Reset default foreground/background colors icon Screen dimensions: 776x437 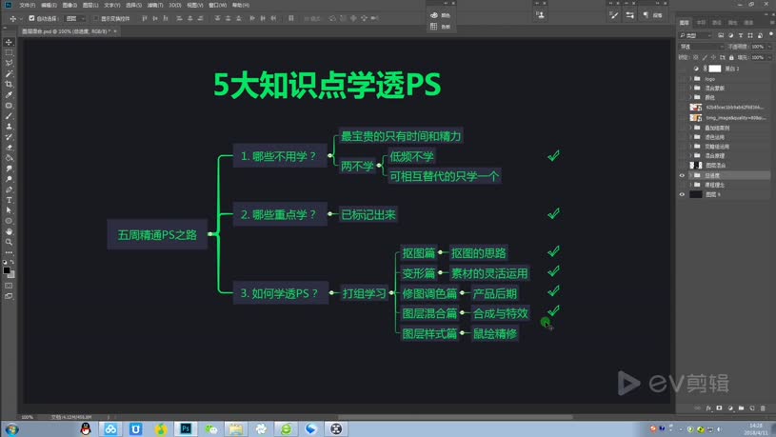tap(5, 263)
